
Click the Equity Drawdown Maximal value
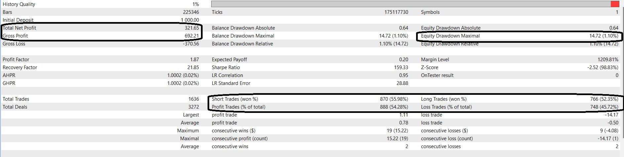tap(604, 36)
